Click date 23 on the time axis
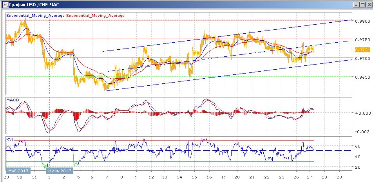The height and width of the screenshot is (182, 373). click(281, 177)
